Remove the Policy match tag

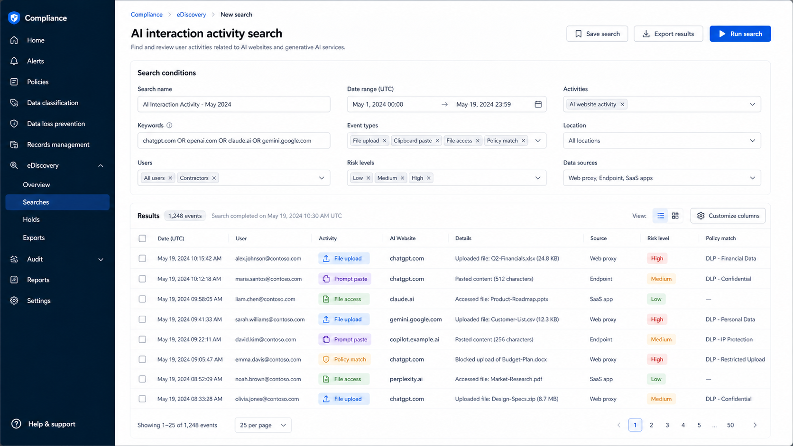523,141
